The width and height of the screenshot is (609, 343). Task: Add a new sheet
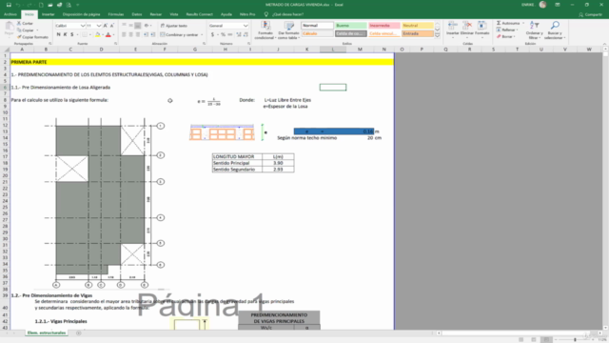[x=78, y=333]
